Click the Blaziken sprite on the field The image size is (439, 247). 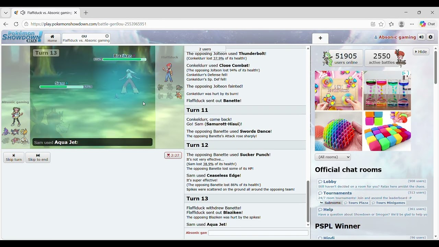pos(130,82)
